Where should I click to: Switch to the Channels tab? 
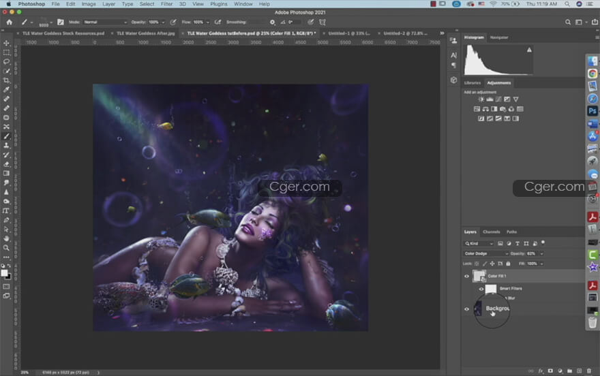click(x=492, y=232)
